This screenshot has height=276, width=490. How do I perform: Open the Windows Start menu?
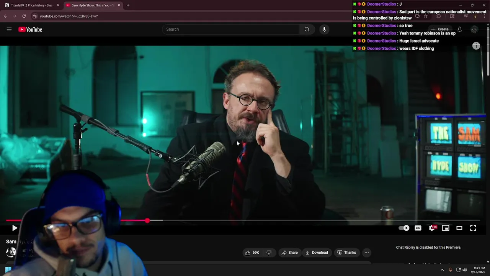click(8, 269)
